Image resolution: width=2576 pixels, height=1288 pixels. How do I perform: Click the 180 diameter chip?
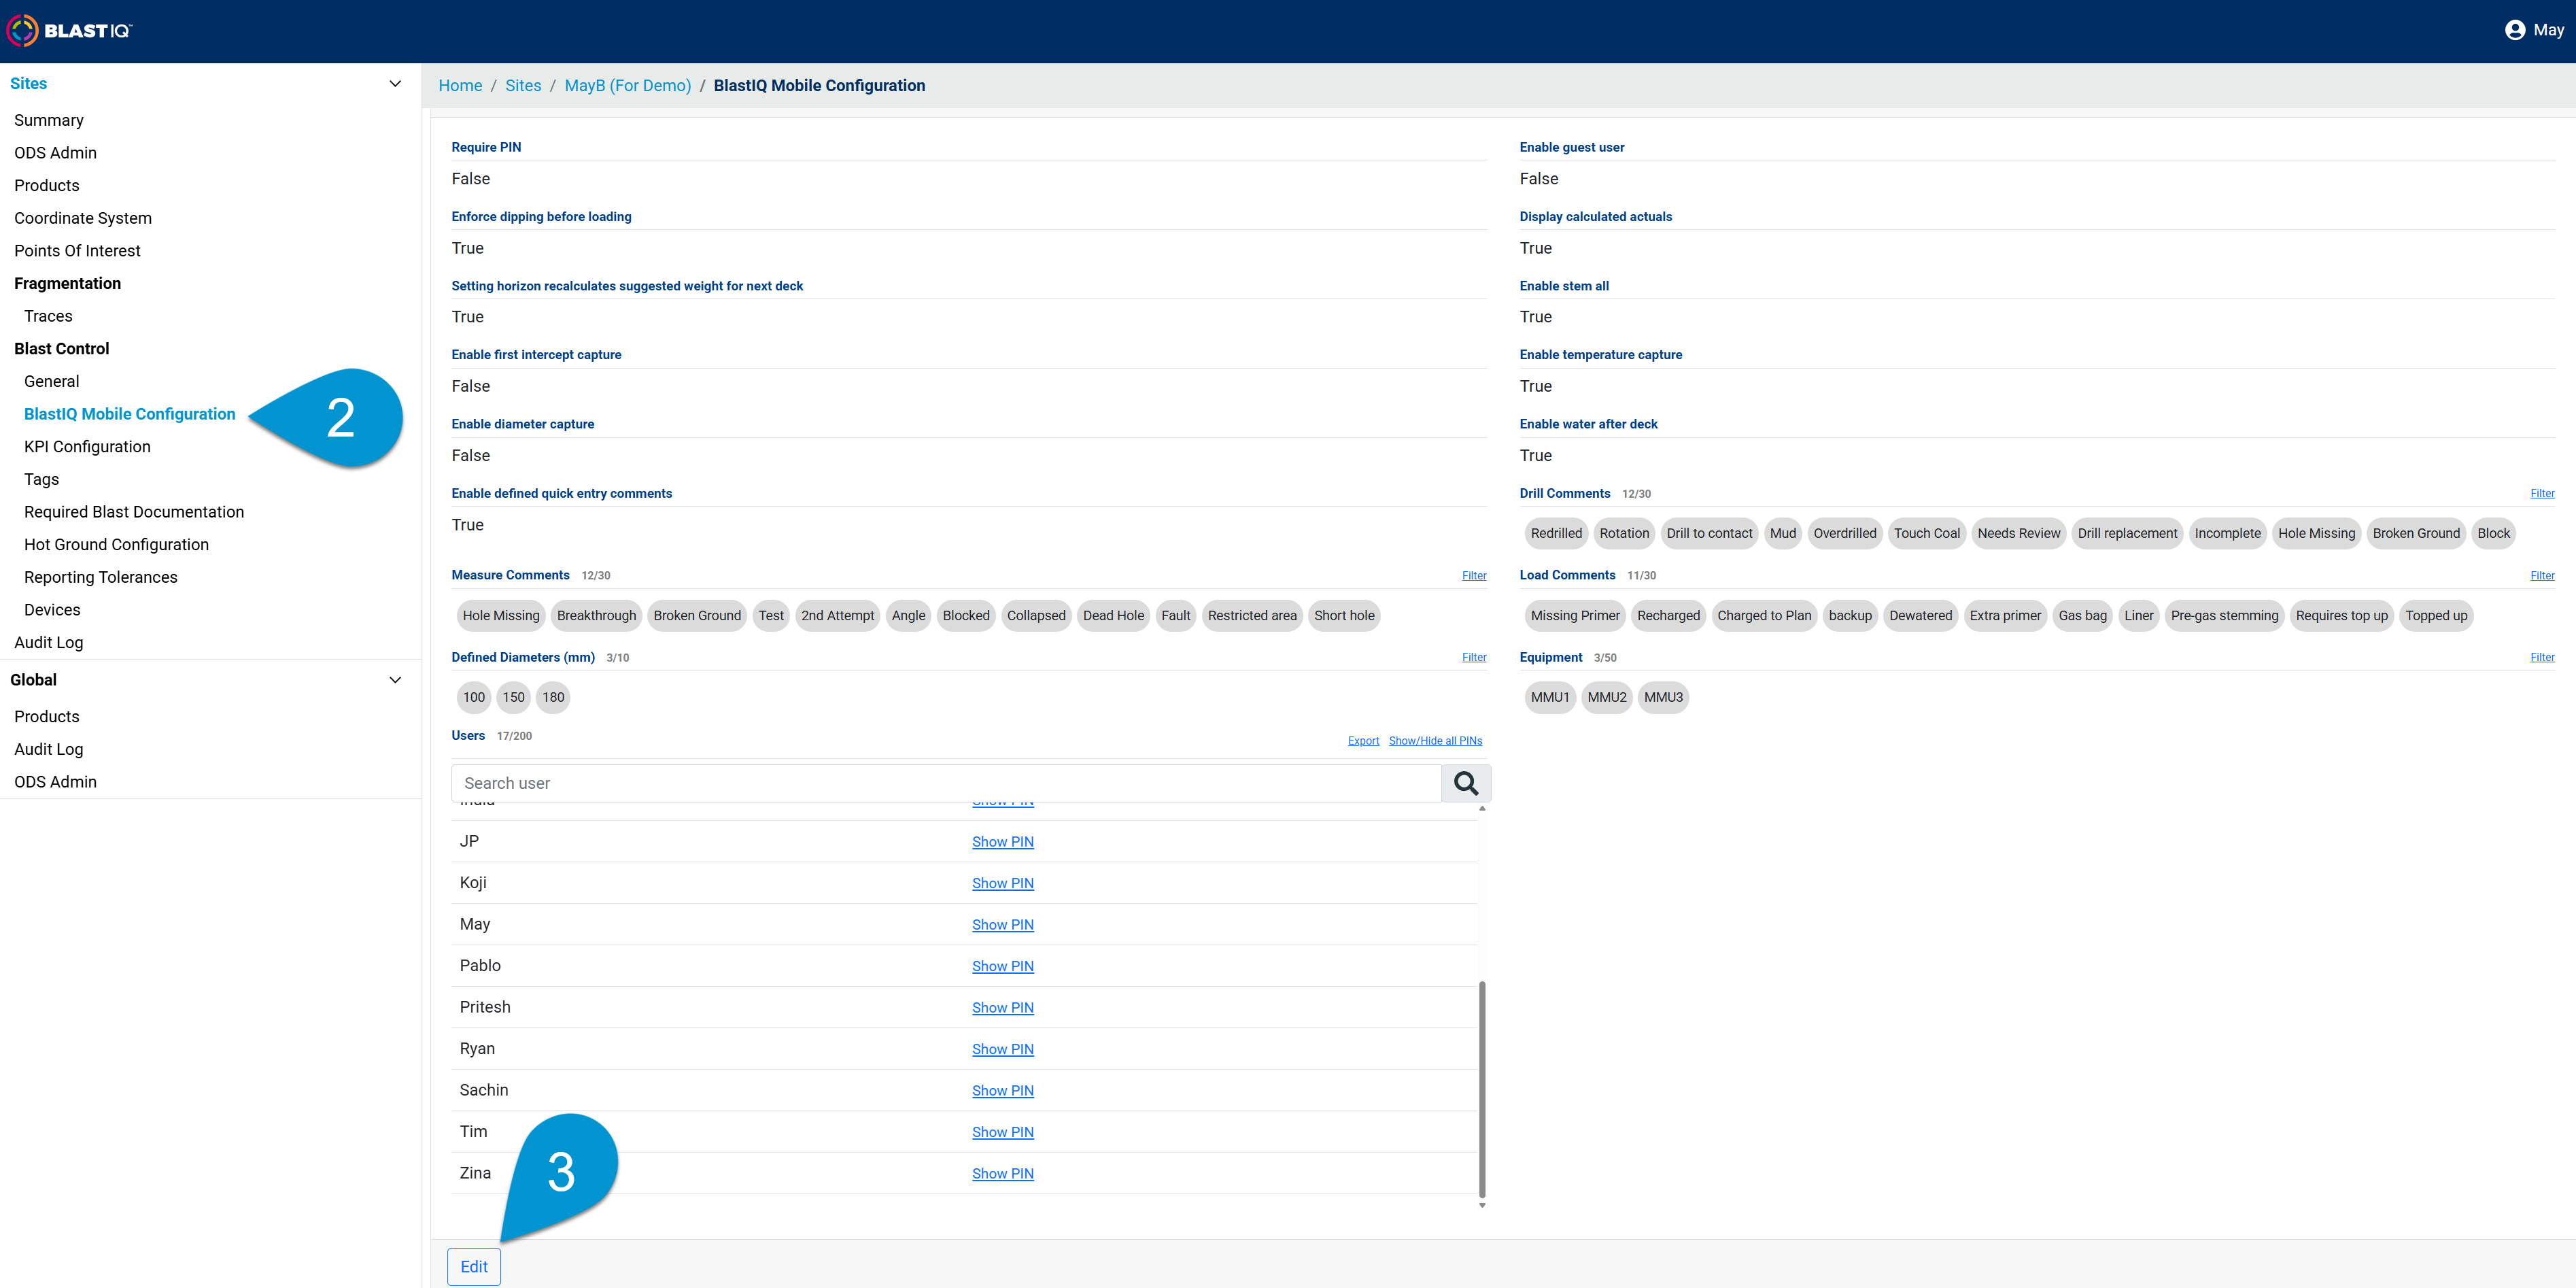tap(553, 698)
